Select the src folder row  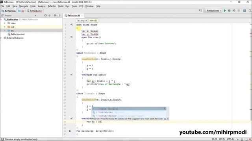tap(31, 31)
